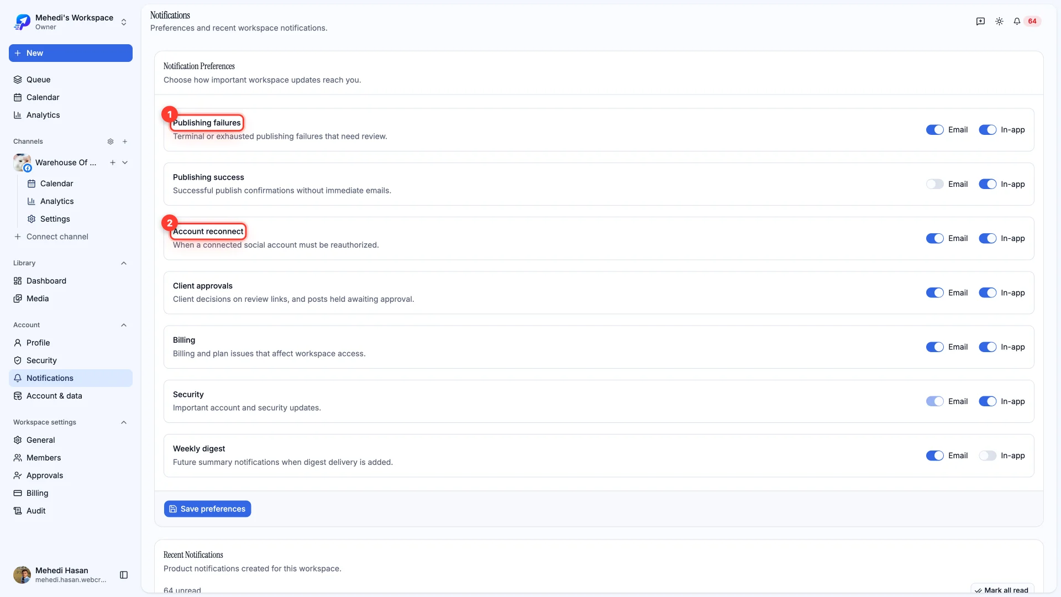Click plus icon next to Warehouse Of channel
Screen dimensions: 1061x597
(x=113, y=163)
